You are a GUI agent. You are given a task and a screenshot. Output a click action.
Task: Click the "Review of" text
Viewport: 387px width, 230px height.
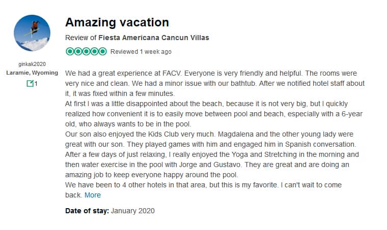pos(80,38)
